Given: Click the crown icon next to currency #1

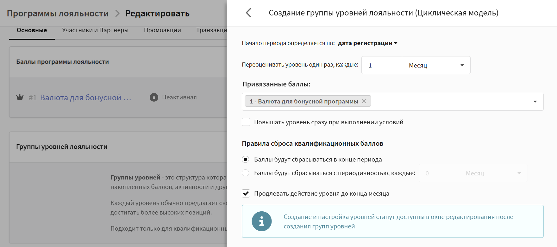Looking at the screenshot, I should coord(20,97).
